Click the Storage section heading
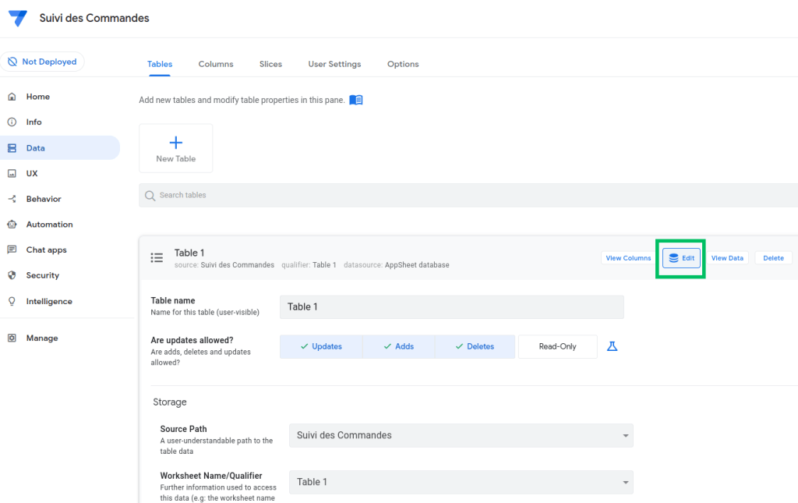Image resolution: width=798 pixels, height=503 pixels. (169, 402)
